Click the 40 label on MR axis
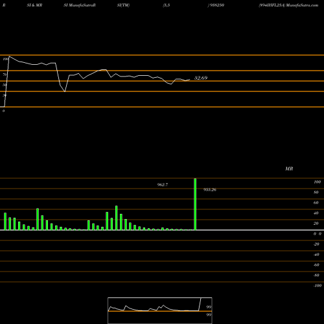Image resolution: width=324 pixels, height=324 pixels. [316, 213]
